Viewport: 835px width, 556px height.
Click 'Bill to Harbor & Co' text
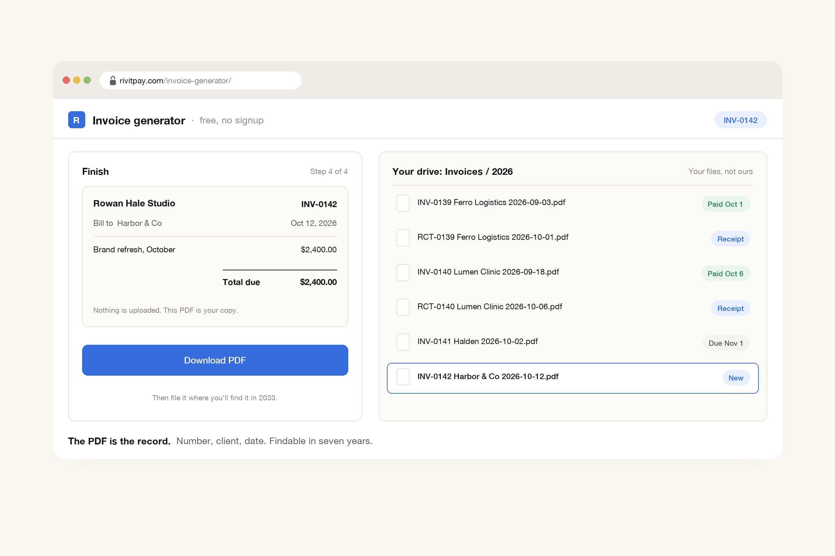point(127,223)
